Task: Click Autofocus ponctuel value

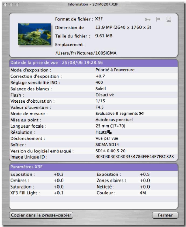Action: pyautogui.click(x=114, y=120)
